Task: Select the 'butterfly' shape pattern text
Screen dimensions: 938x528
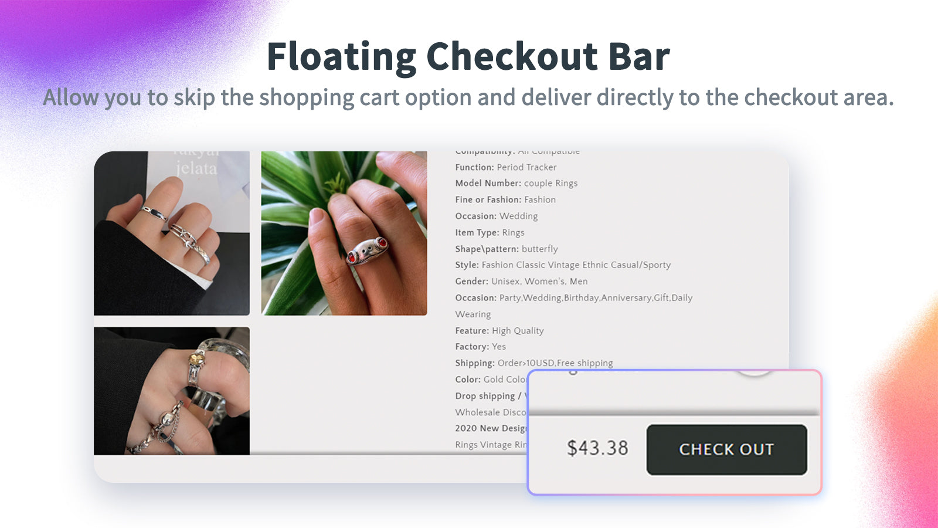Action: 540,249
